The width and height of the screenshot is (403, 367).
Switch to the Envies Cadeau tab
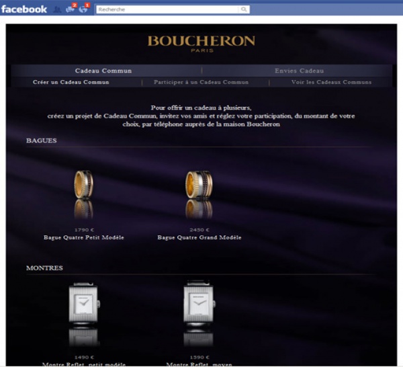[x=299, y=71]
